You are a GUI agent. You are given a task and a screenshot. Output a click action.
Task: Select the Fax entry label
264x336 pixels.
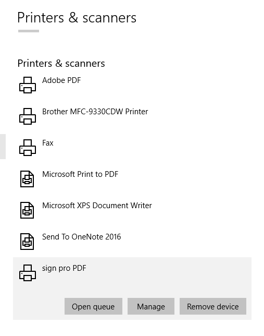click(x=48, y=143)
